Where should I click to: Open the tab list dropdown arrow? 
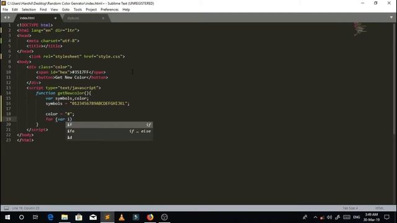coord(391,17)
